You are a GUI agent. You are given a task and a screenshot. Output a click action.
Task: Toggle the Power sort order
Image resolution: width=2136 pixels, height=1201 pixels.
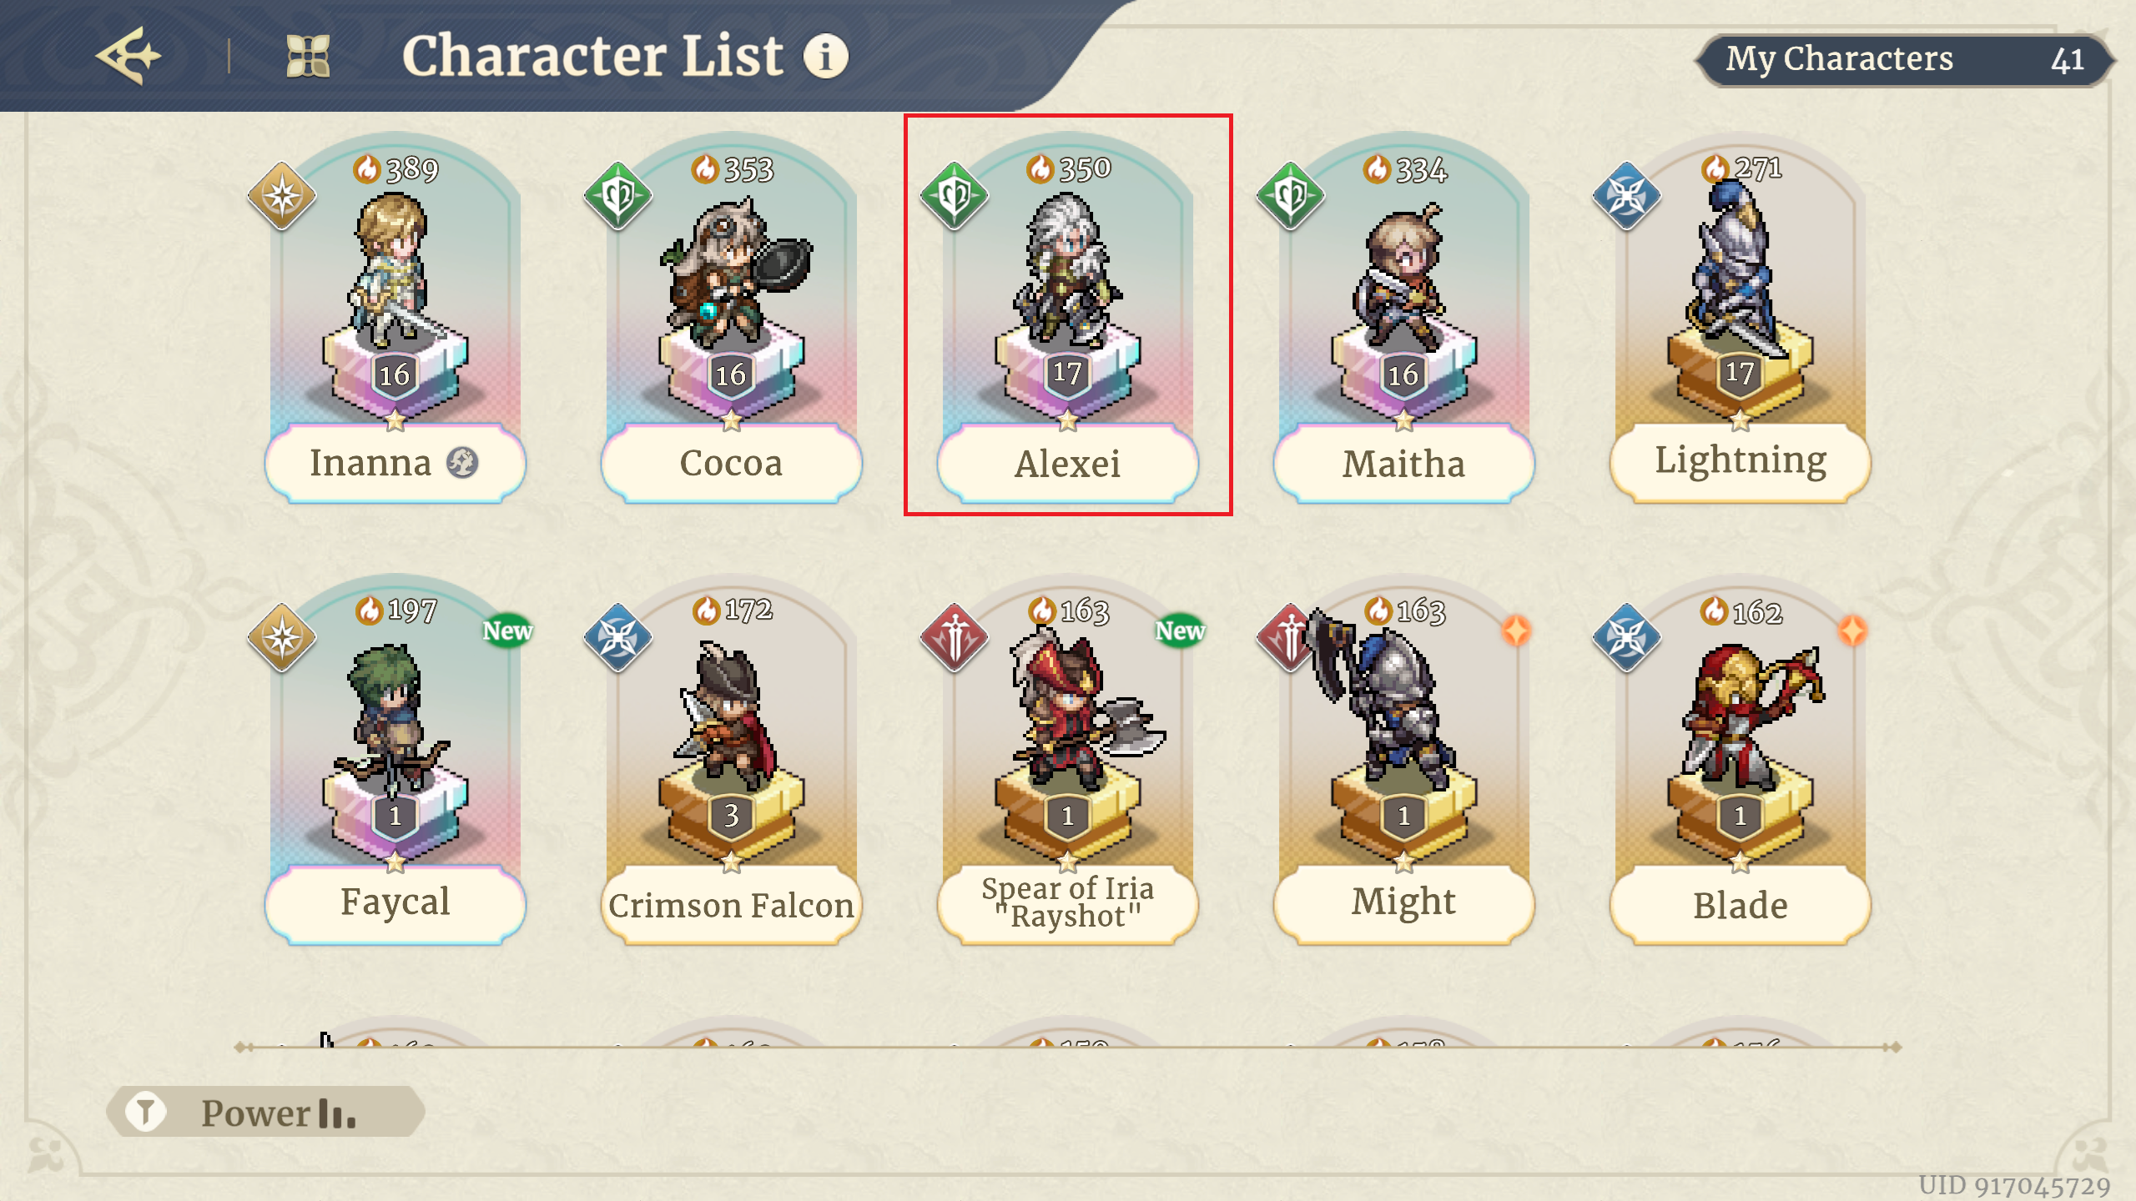[337, 1113]
